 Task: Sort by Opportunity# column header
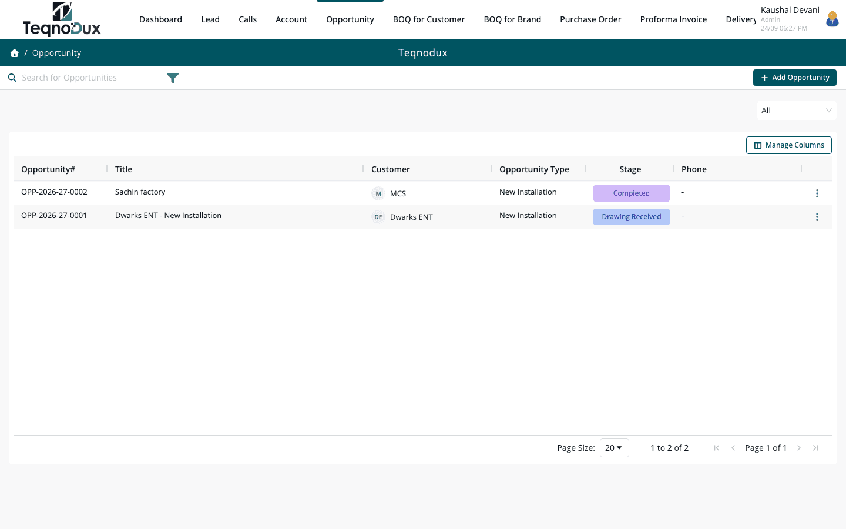click(x=48, y=169)
